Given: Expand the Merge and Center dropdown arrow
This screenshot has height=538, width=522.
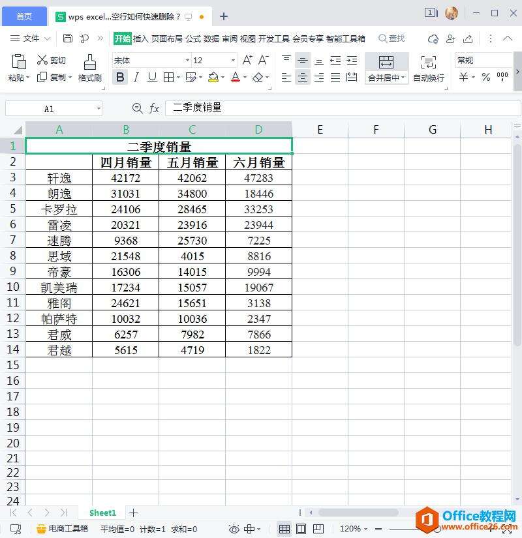Looking at the screenshot, I should coord(403,78).
